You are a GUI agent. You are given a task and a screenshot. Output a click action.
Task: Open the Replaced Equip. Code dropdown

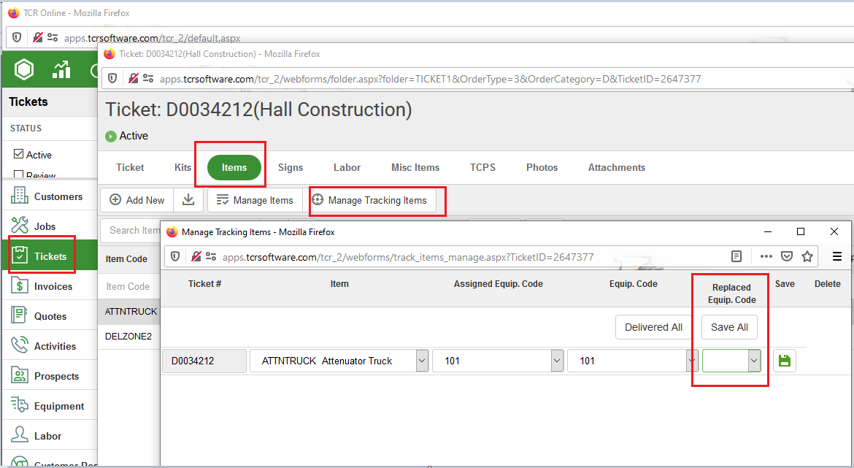pyautogui.click(x=754, y=361)
